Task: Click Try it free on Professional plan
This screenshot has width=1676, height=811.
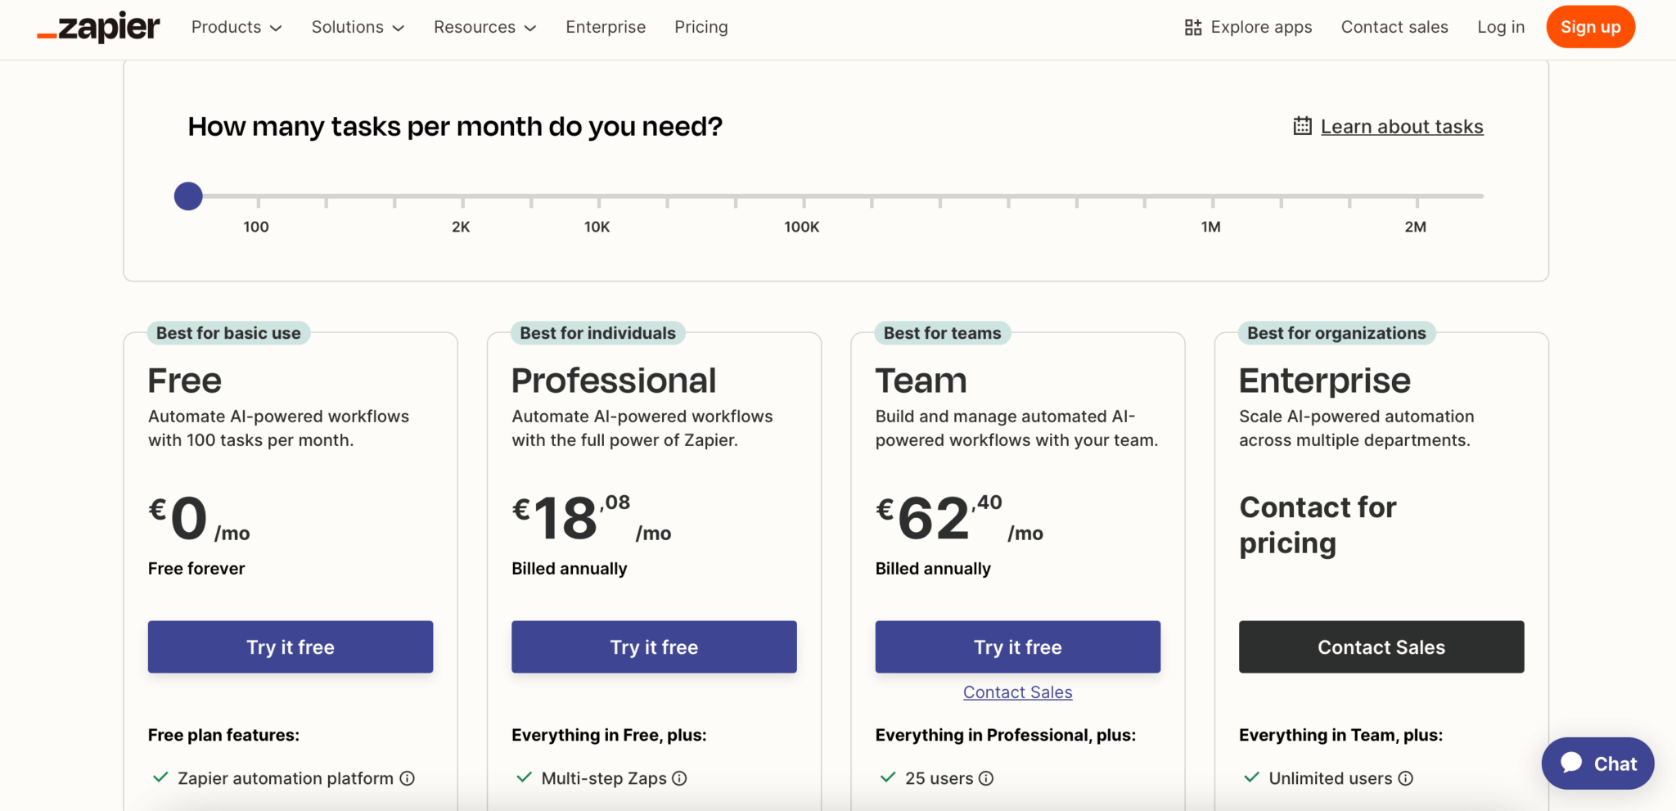Action: pyautogui.click(x=654, y=647)
